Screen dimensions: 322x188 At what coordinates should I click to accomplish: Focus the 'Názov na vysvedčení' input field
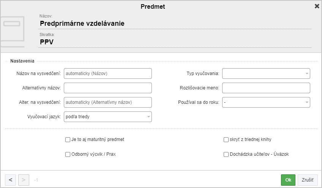(x=107, y=74)
